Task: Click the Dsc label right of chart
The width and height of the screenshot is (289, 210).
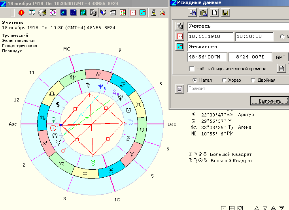Action: coord(172,124)
